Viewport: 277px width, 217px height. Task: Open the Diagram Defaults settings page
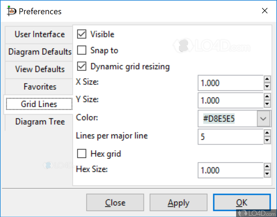click(39, 52)
